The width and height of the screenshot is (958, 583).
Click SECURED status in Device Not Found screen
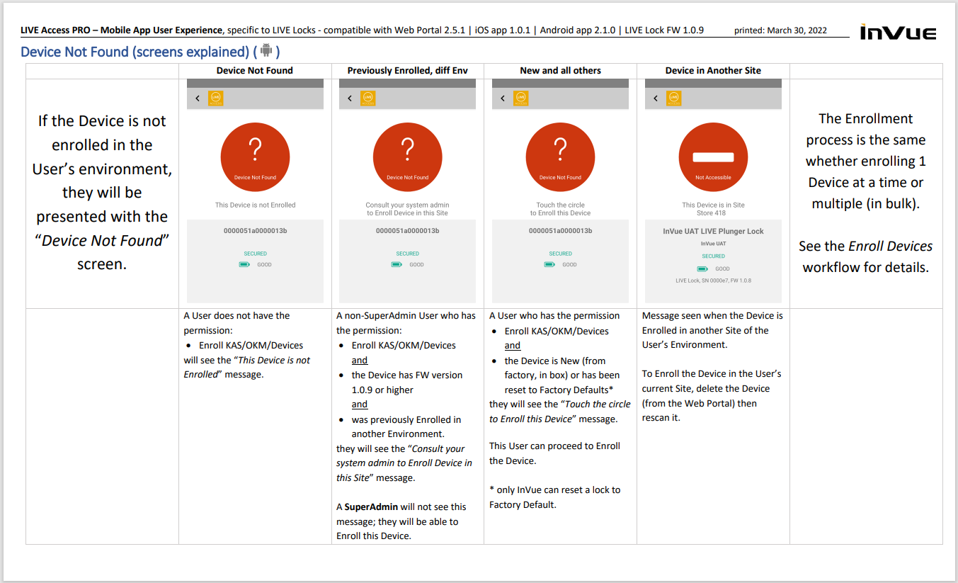tap(255, 254)
